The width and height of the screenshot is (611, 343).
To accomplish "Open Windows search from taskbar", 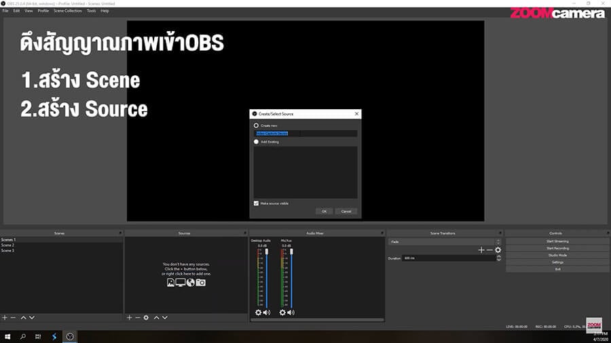I will point(23,337).
